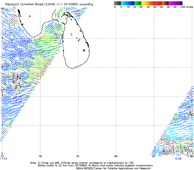Click the '0' latitude label on left axis

coord(2,154)
